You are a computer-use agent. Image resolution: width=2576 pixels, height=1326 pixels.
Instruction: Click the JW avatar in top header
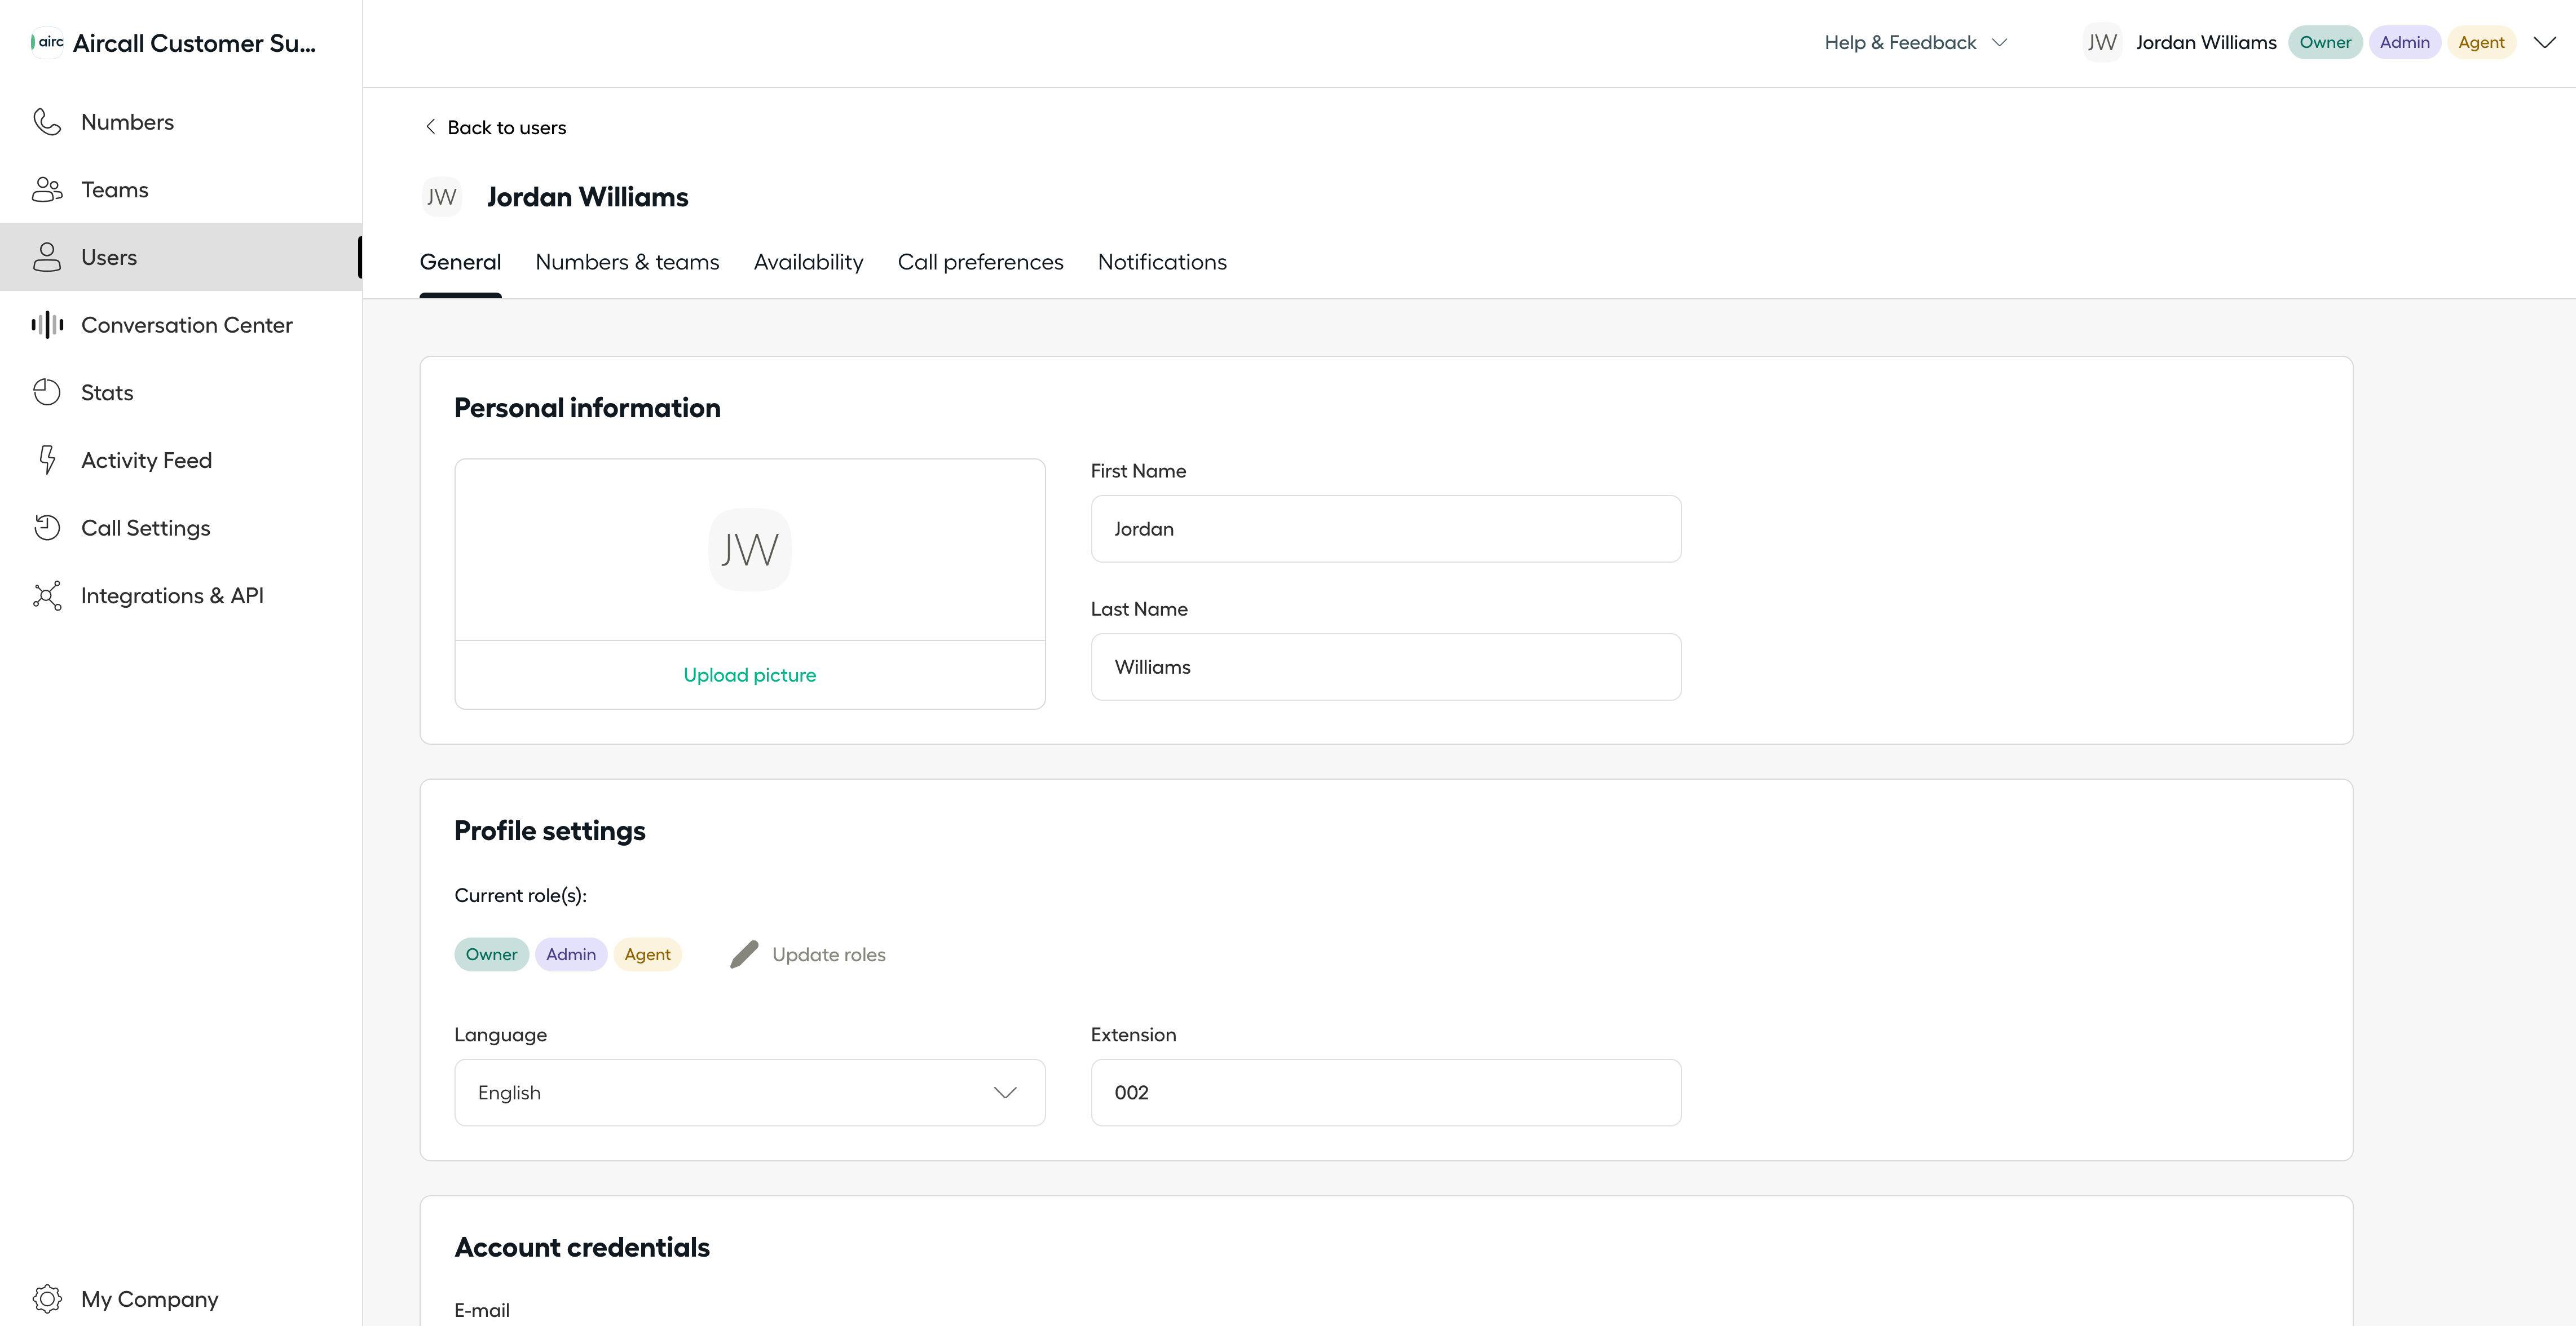2102,42
